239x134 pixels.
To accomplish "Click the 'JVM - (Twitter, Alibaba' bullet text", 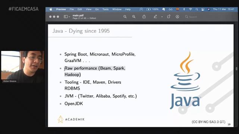I will click(x=100, y=96).
